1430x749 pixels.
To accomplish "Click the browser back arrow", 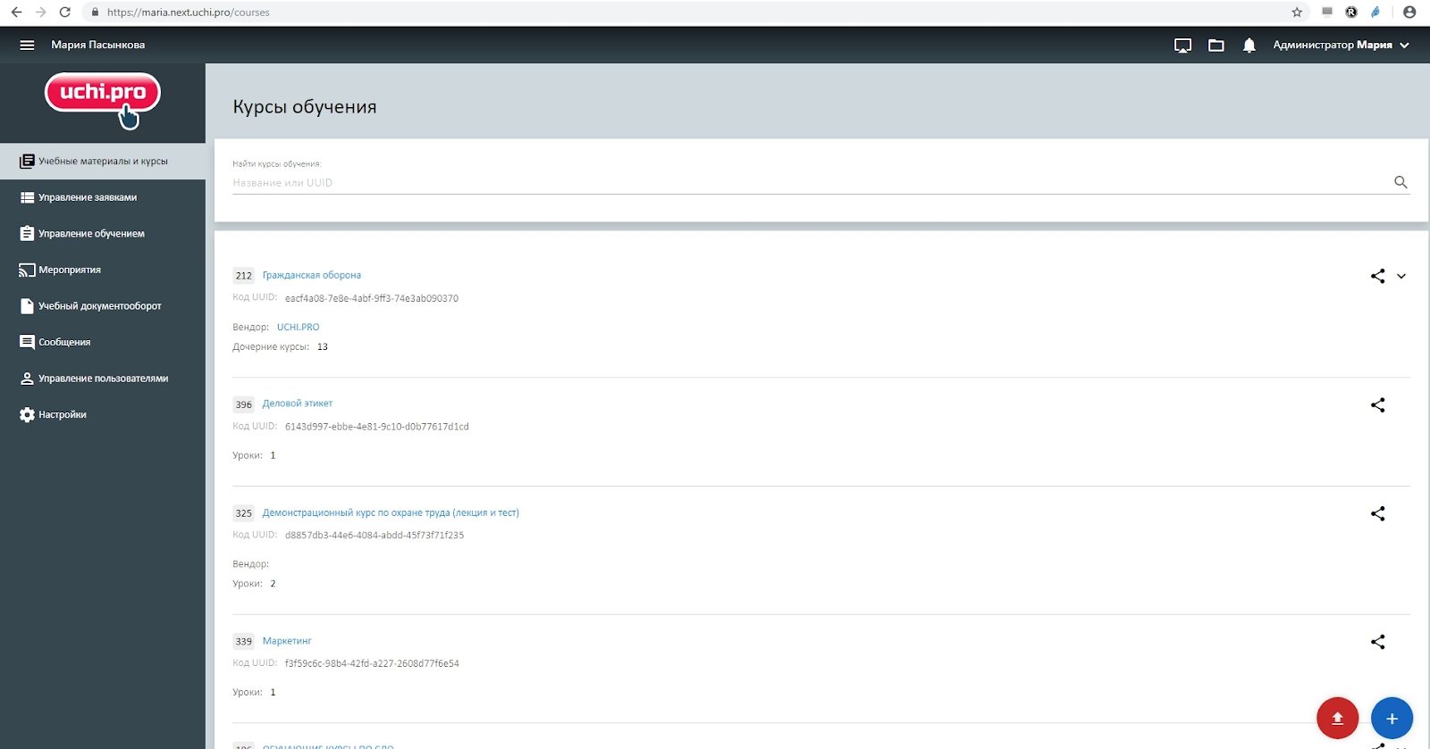I will [16, 12].
